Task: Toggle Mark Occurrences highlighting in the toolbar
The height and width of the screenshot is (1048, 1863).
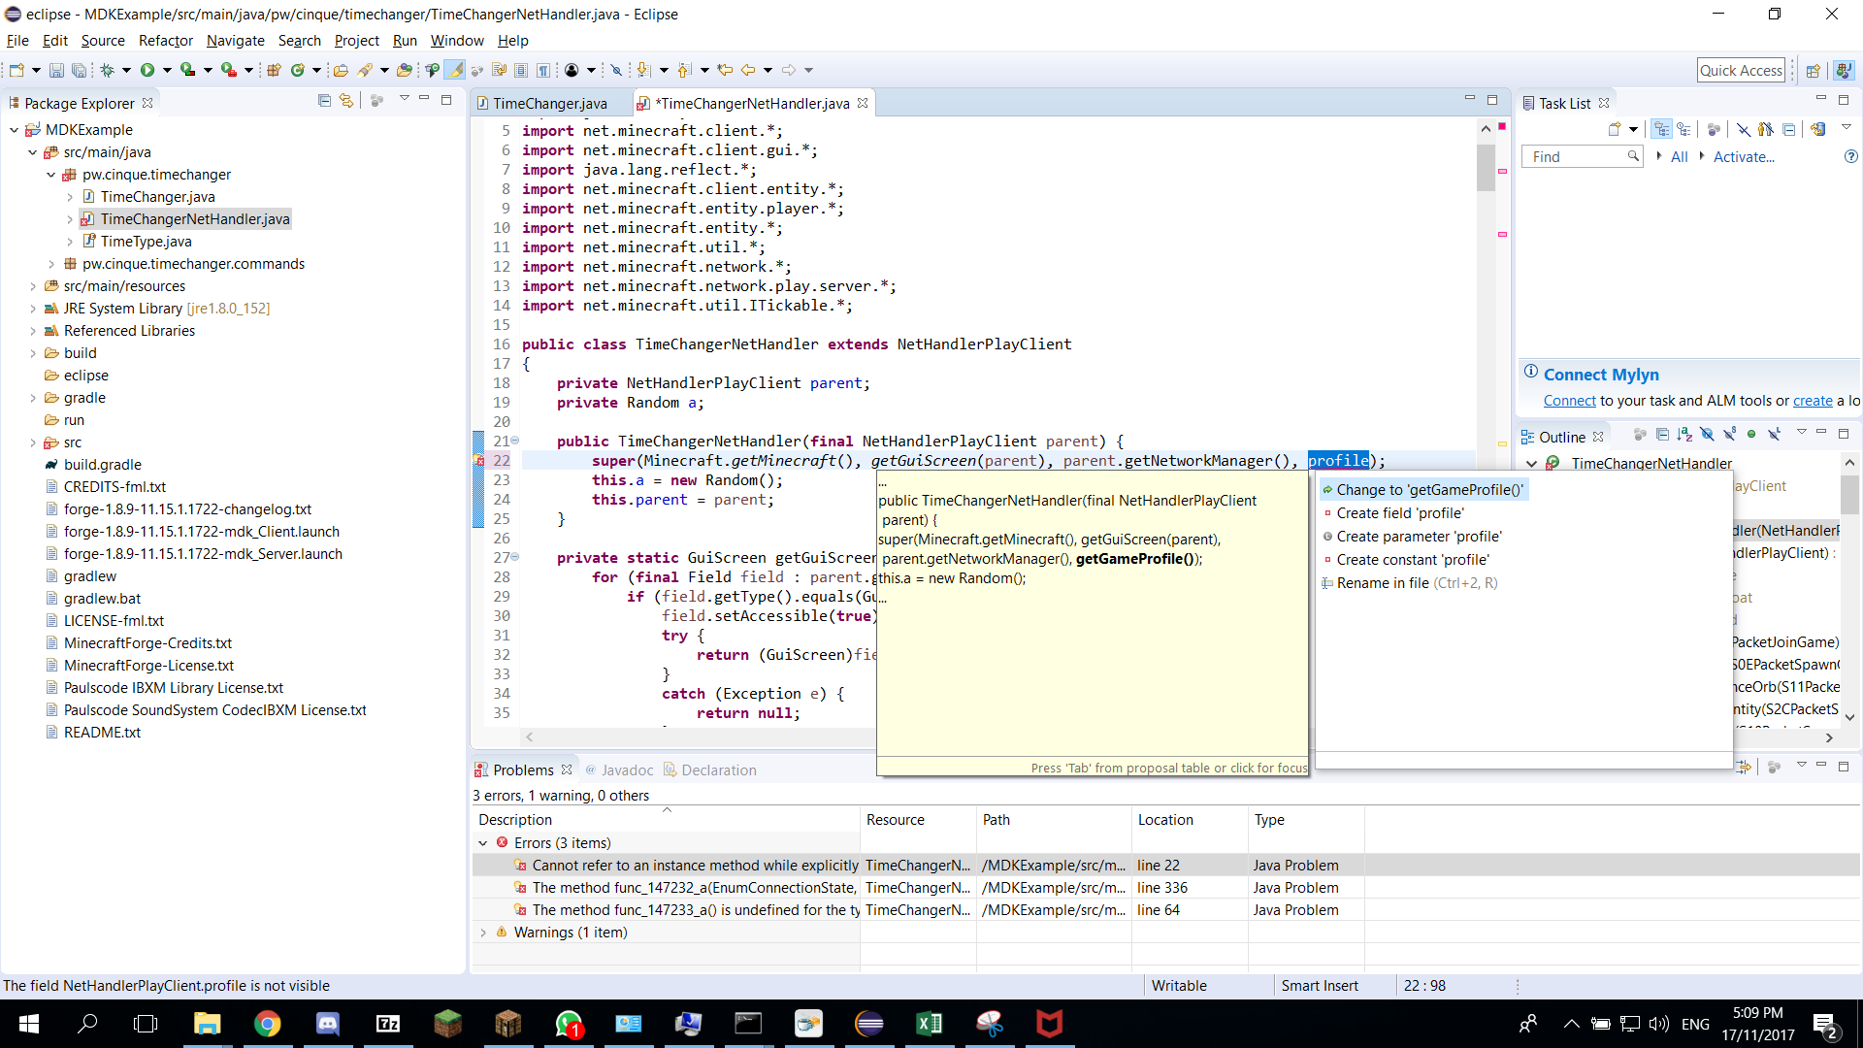Action: pos(456,69)
